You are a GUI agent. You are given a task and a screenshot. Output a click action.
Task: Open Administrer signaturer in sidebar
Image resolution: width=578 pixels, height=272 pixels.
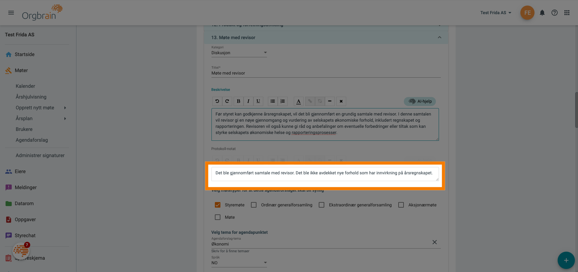coord(40,156)
